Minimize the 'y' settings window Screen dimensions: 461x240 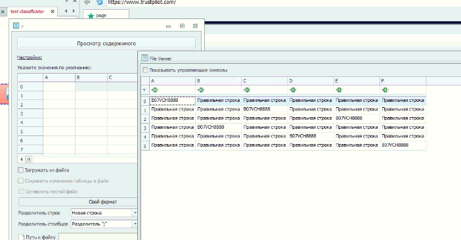click(x=169, y=26)
